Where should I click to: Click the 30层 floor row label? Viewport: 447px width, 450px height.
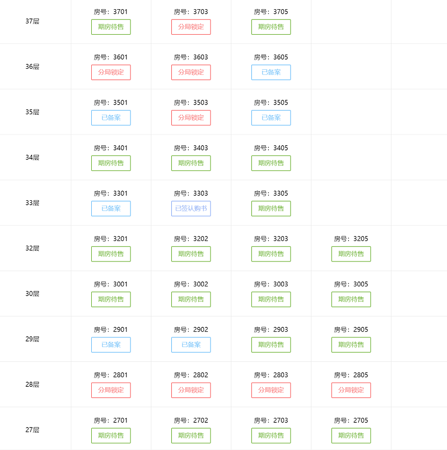tap(32, 294)
